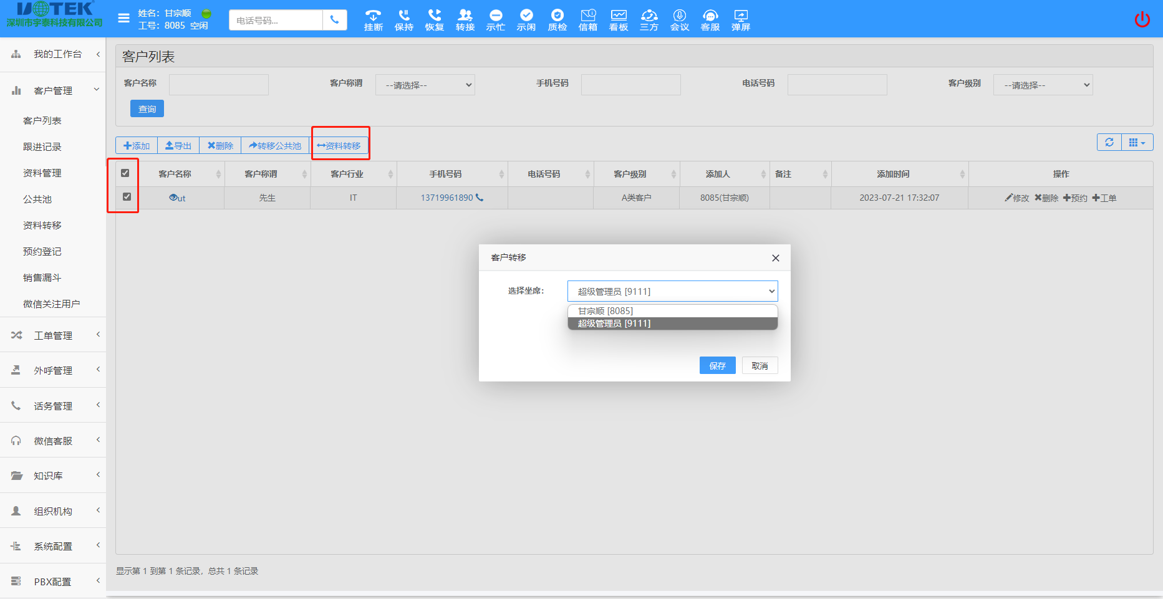Click the 电话号码 input field in the top bar
1163x599 pixels.
[275, 20]
